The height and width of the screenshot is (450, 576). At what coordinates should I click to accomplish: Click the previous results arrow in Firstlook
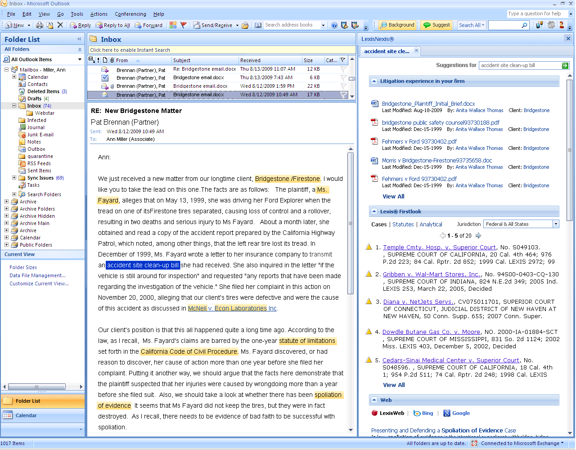[x=442, y=235]
